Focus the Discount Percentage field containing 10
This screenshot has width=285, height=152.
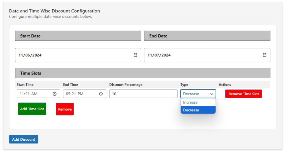(143, 94)
